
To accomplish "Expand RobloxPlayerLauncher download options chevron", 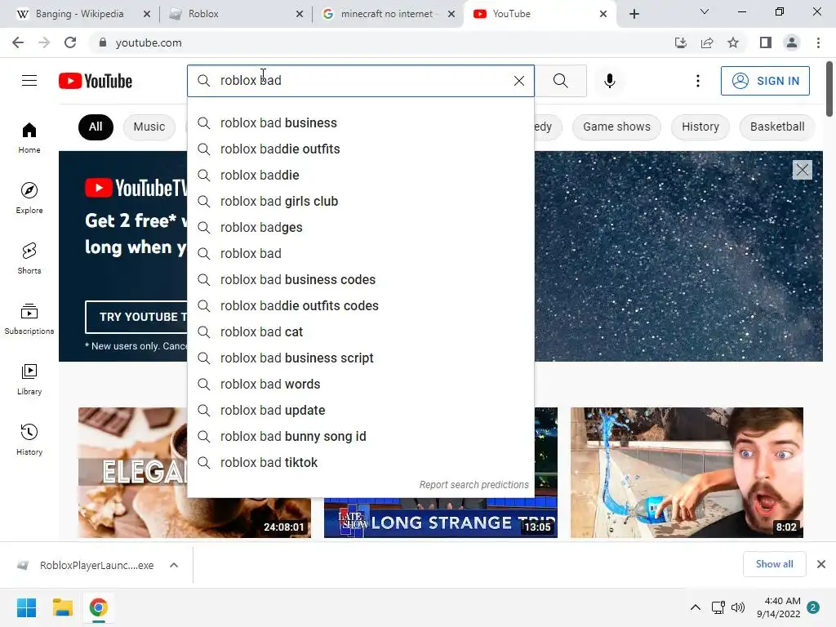I will point(174,565).
